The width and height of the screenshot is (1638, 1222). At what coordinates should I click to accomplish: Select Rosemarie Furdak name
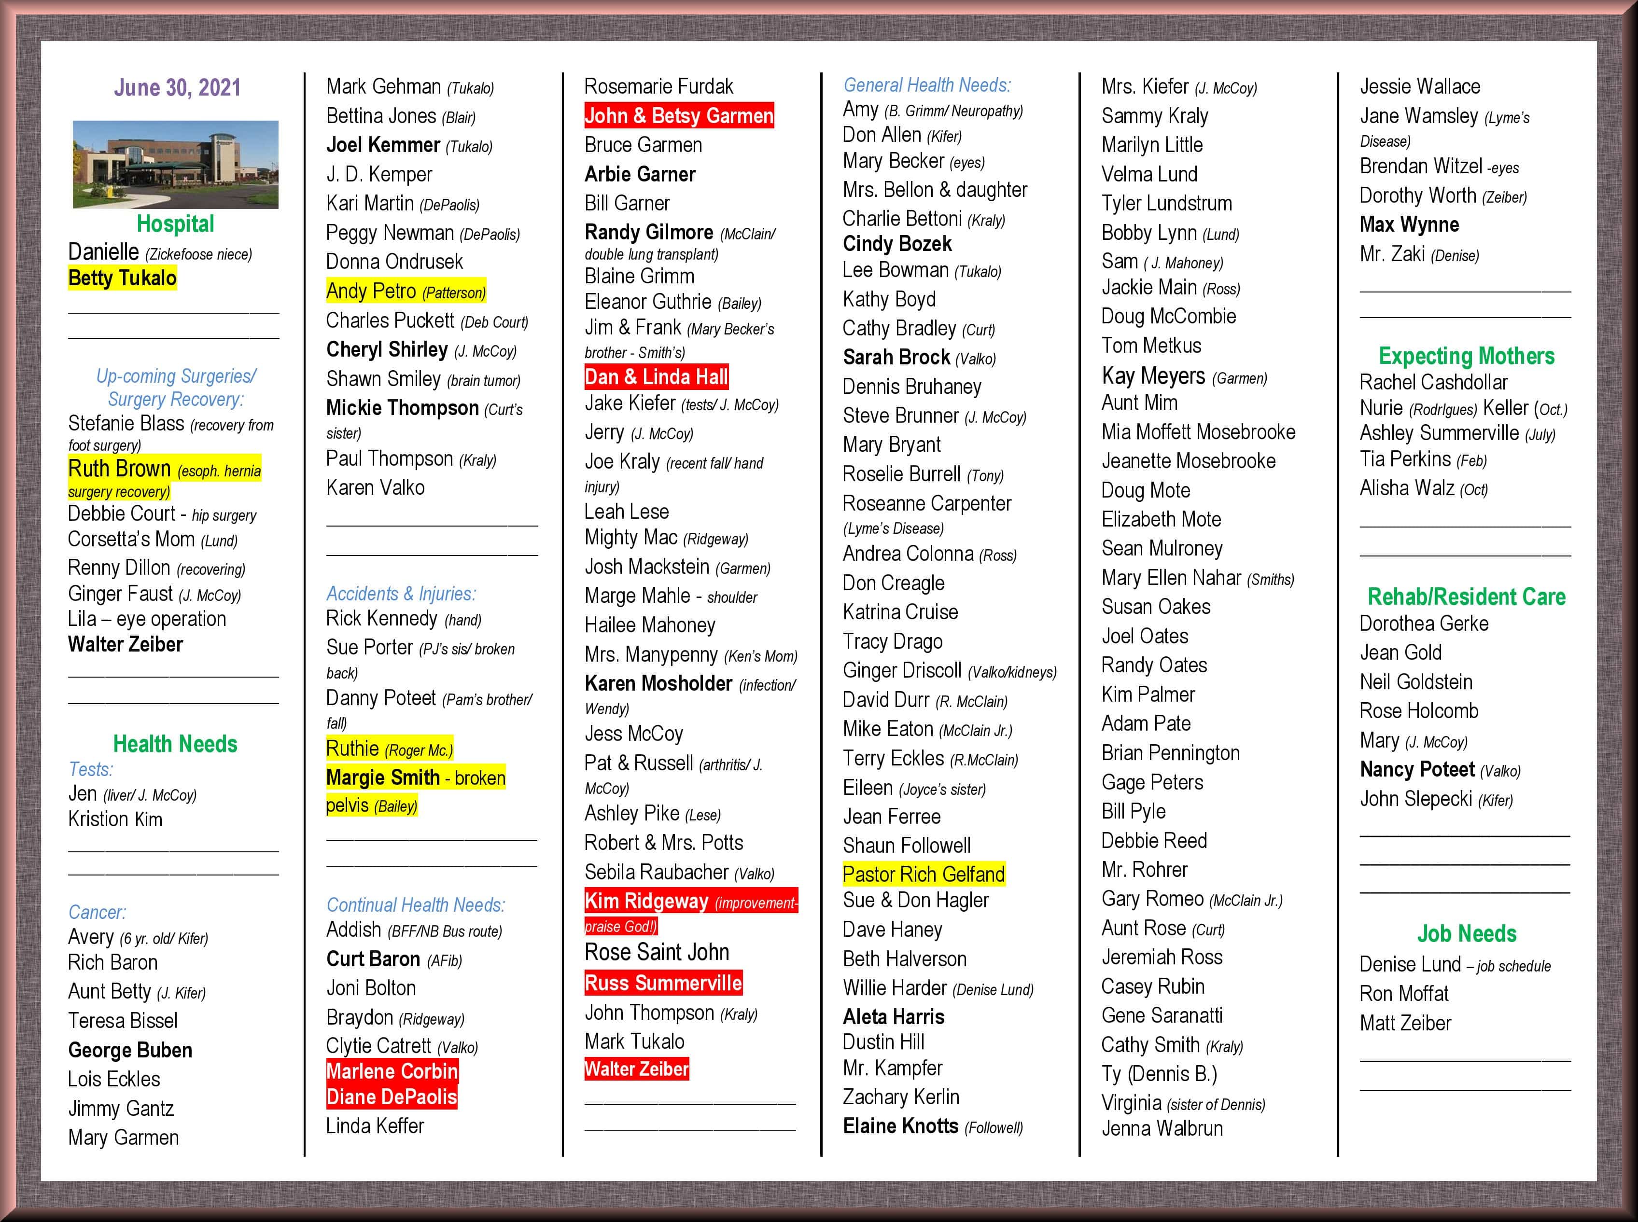click(658, 86)
